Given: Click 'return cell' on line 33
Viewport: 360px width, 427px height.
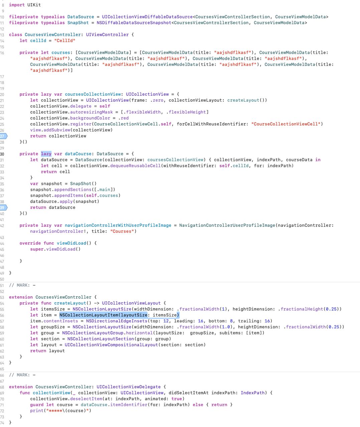Looking at the screenshot, I should tap(55, 172).
